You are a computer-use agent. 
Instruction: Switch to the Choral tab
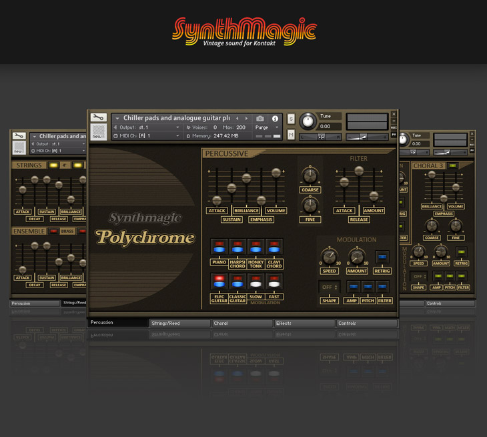pyautogui.click(x=242, y=324)
